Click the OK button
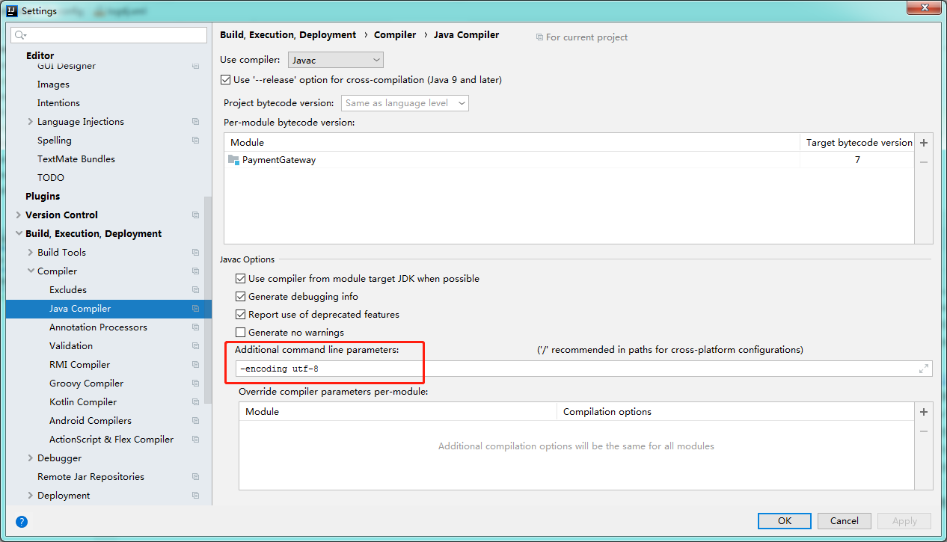Image resolution: width=947 pixels, height=542 pixels. [784, 521]
